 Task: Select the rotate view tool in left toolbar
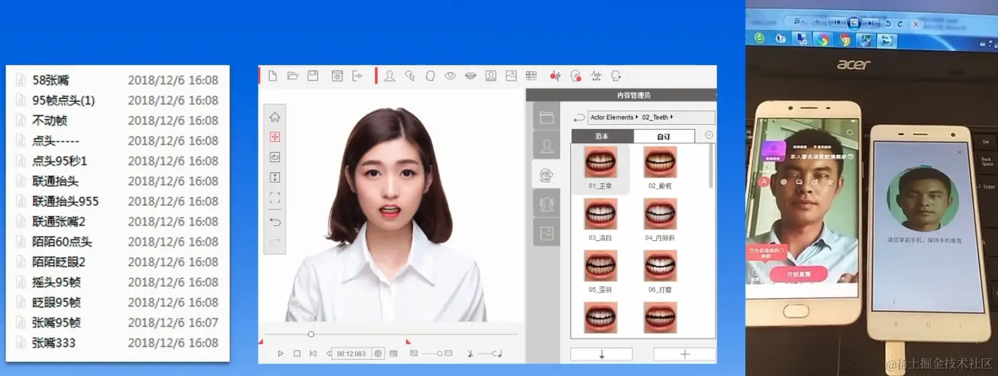coord(275,157)
